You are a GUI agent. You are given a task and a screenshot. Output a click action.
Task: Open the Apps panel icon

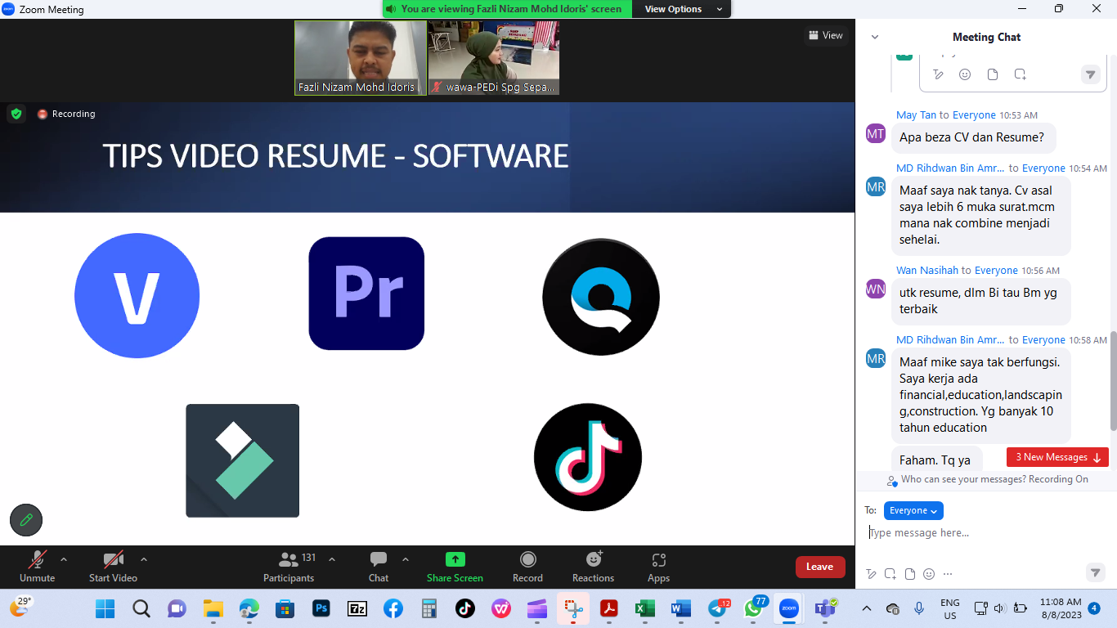[x=658, y=560]
